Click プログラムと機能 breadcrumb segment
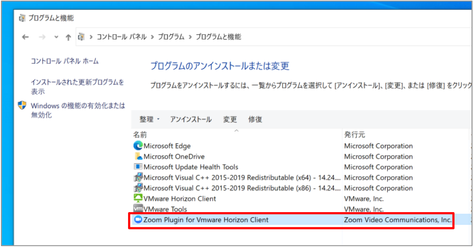 [219, 37]
